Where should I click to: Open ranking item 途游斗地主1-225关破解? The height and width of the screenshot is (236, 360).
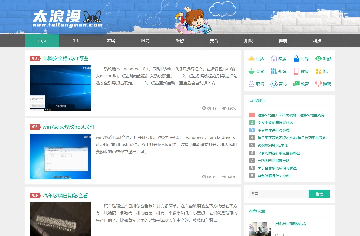point(291,115)
